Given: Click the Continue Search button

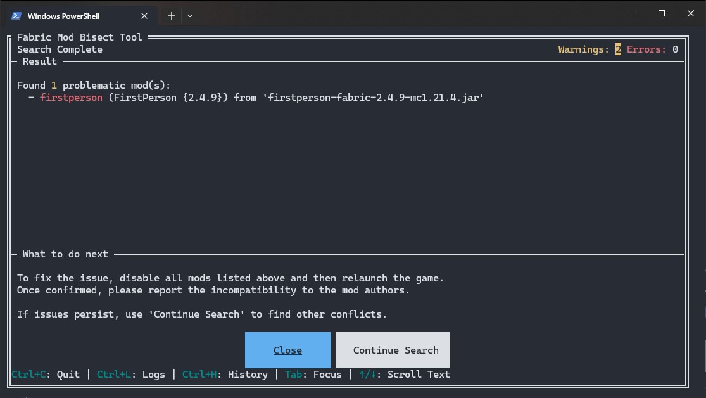Looking at the screenshot, I should [393, 350].
